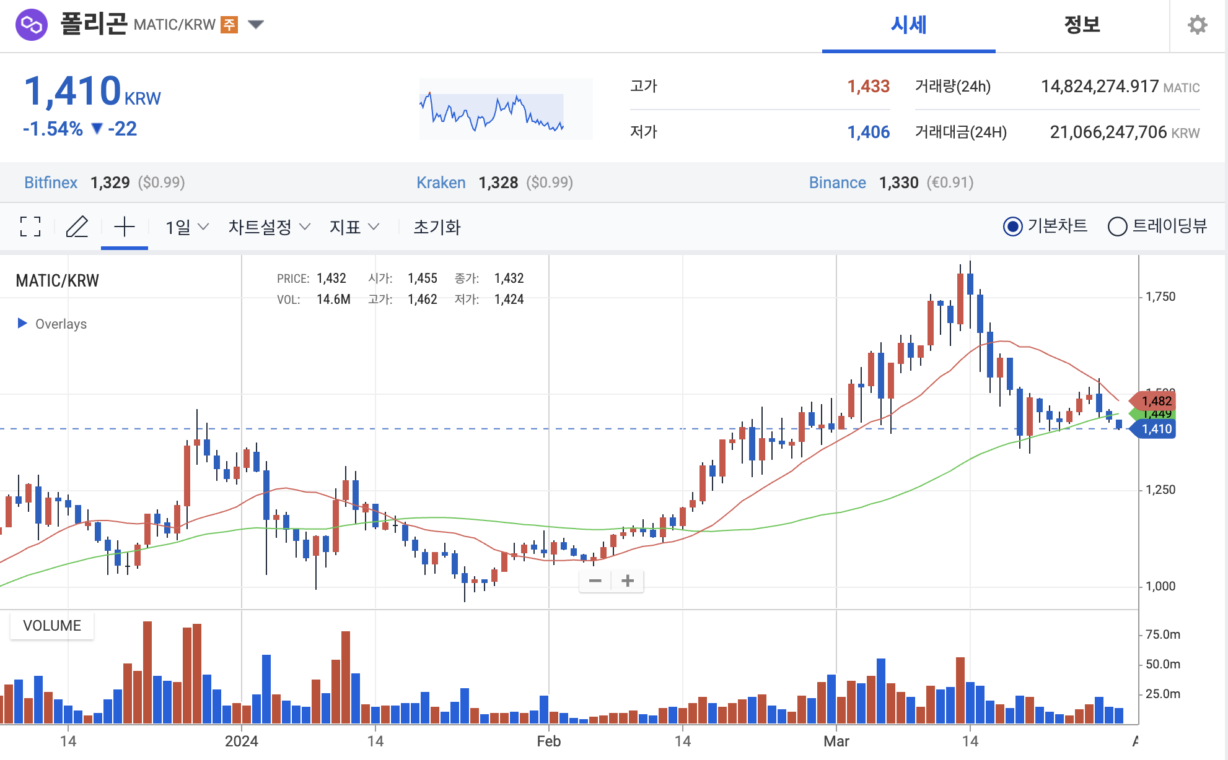This screenshot has width=1228, height=760.
Task: Select the 기본차트 radio option
Action: click(x=1012, y=227)
